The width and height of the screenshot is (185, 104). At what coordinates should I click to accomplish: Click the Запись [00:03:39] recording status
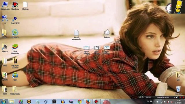(163, 97)
